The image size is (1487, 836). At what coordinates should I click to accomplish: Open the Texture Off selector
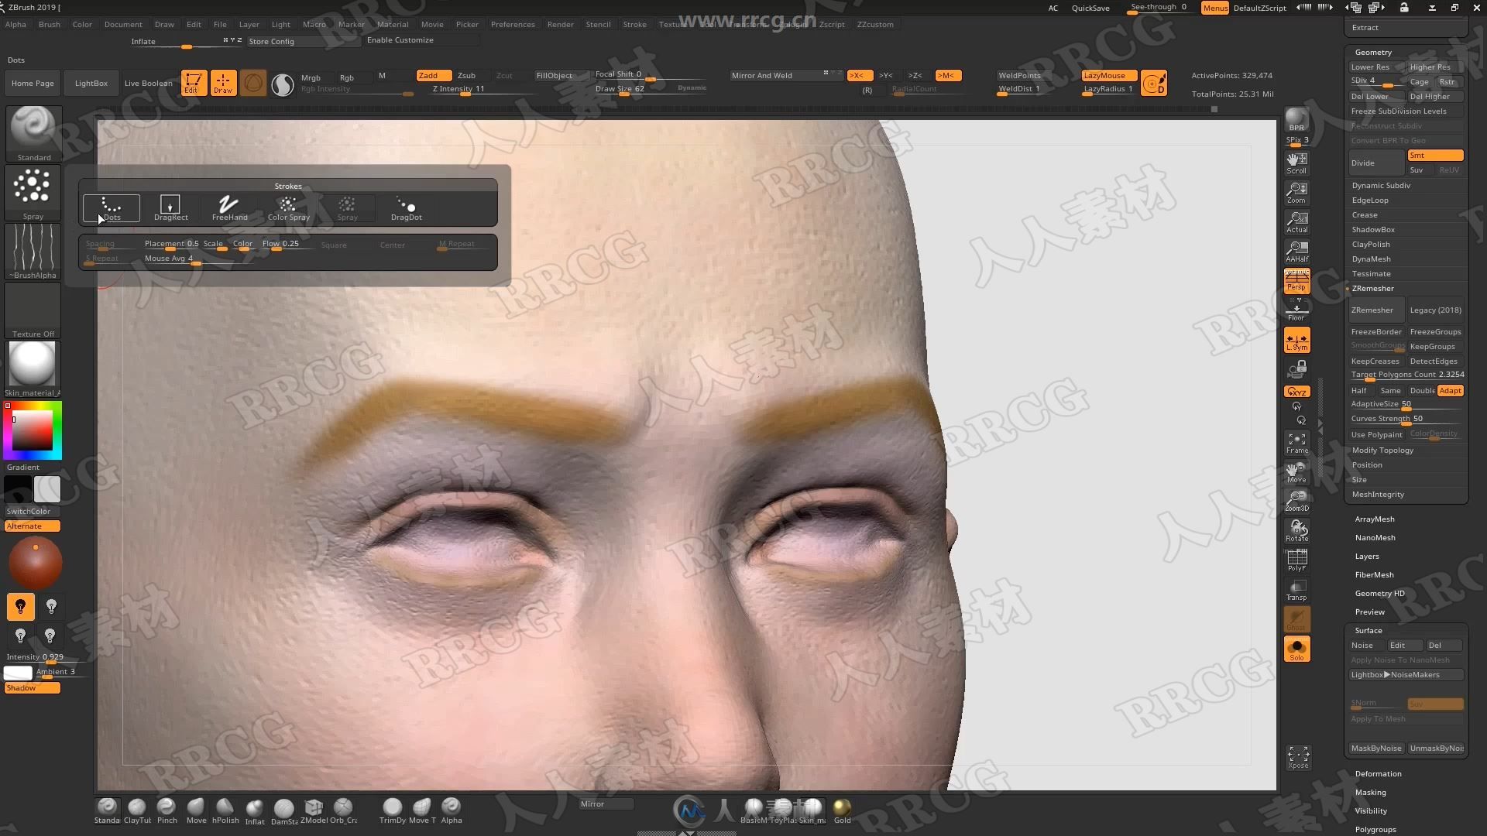pos(33,310)
